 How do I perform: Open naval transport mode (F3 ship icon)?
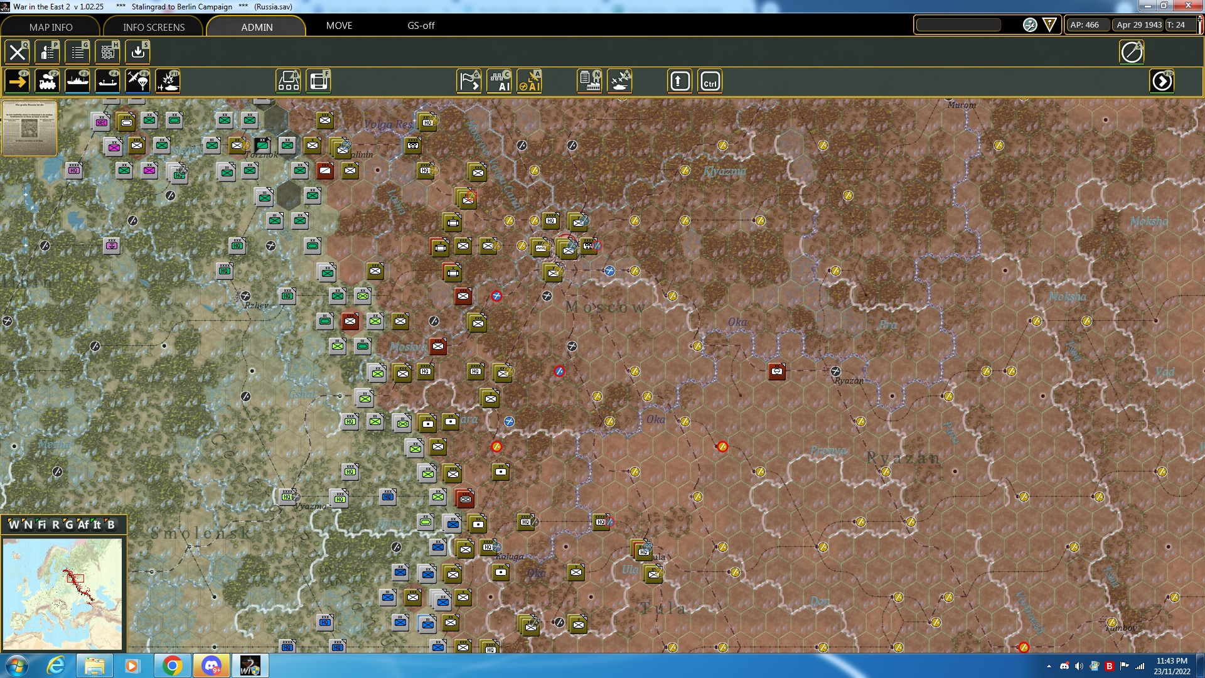[x=78, y=80]
